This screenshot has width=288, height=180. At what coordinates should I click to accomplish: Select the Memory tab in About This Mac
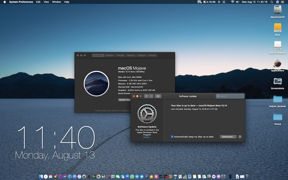pyautogui.click(x=131, y=55)
